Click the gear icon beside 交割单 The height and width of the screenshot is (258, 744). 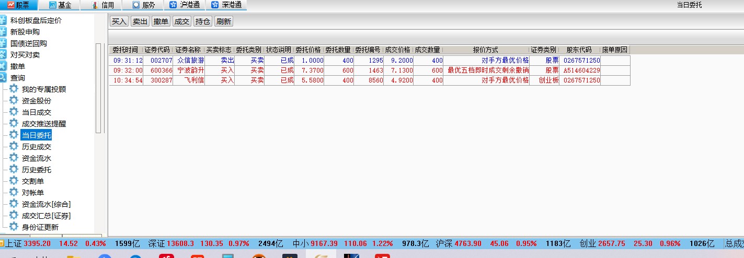coord(14,181)
